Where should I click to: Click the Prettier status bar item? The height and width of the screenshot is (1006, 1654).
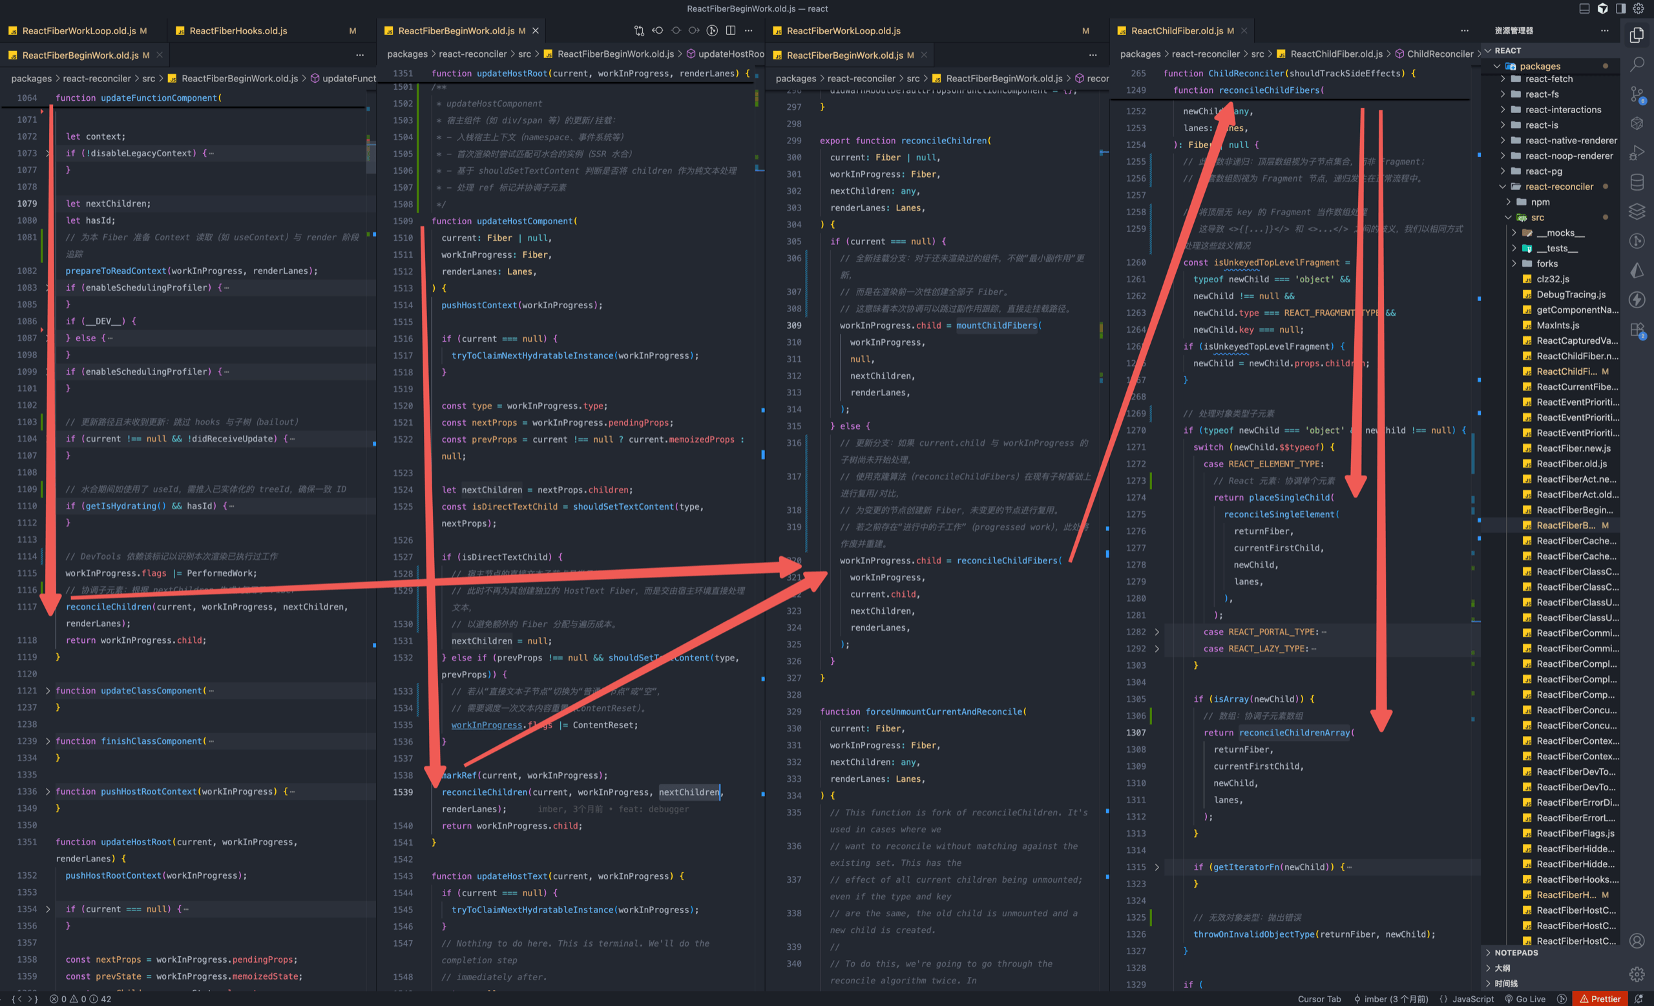pyautogui.click(x=1600, y=999)
